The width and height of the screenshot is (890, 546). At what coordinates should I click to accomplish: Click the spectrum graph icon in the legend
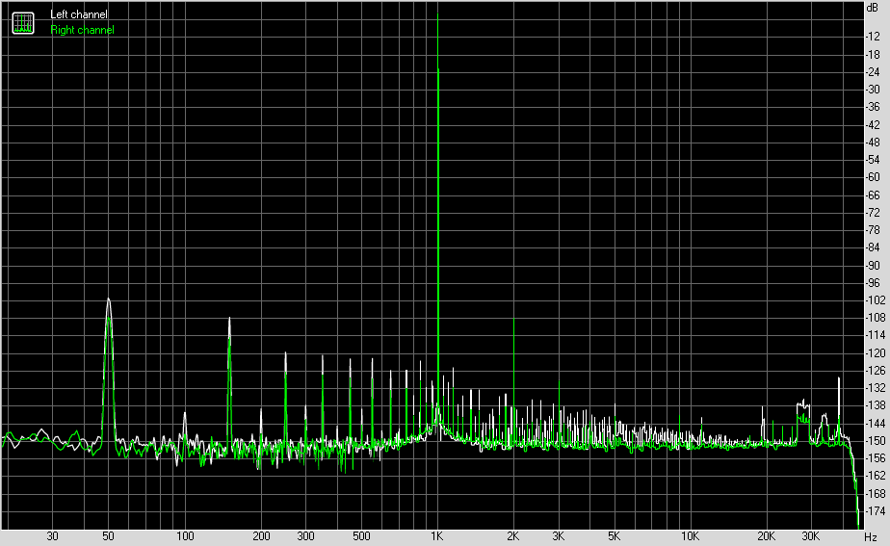tap(23, 23)
